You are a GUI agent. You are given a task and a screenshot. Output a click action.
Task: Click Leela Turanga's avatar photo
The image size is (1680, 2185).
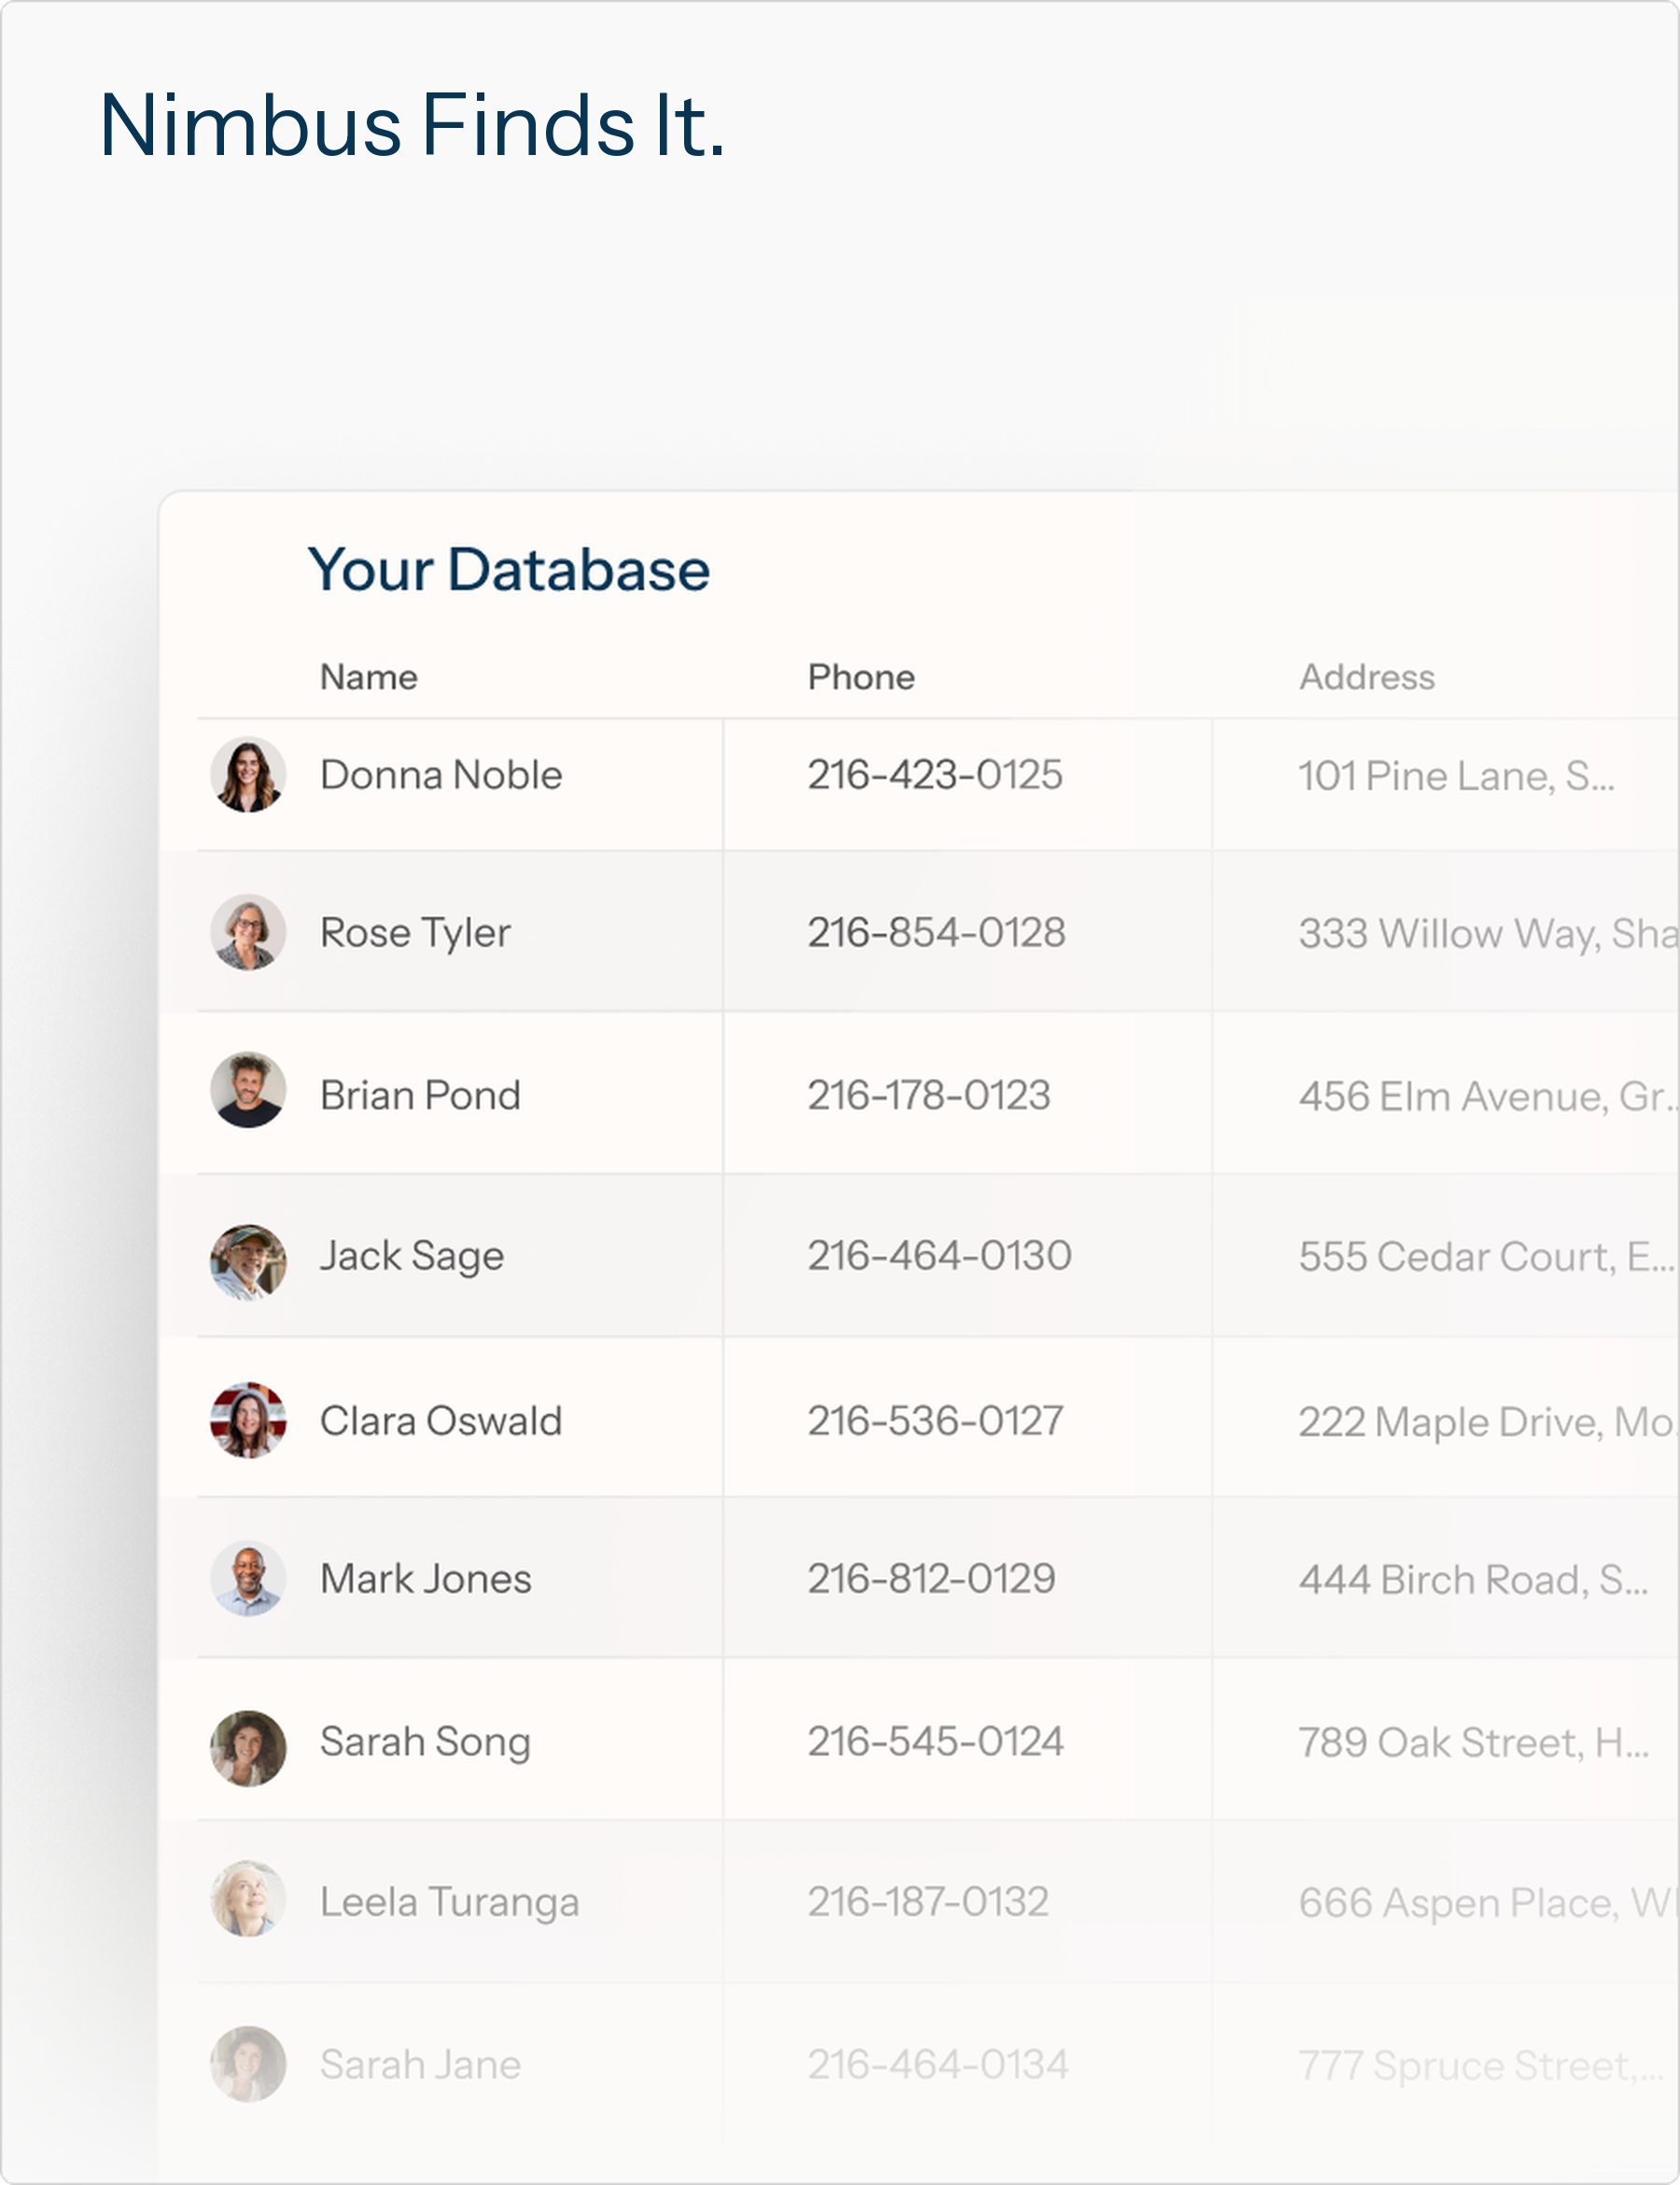pos(248,1897)
